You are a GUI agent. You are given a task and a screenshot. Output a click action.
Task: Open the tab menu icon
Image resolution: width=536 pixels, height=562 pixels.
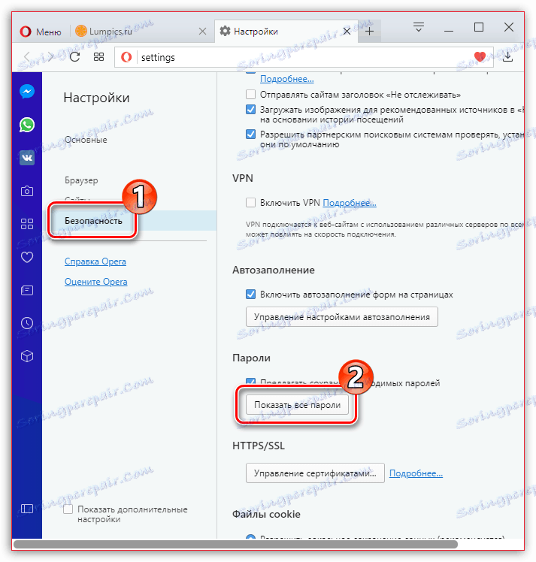click(x=419, y=27)
